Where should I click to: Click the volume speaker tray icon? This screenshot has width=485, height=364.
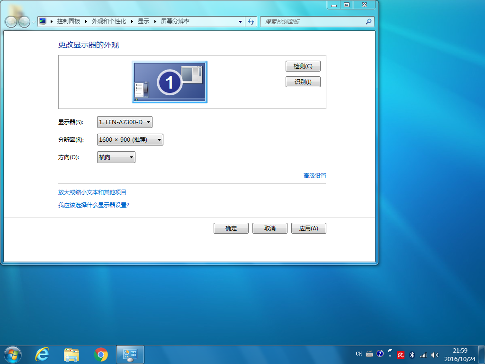pos(435,355)
